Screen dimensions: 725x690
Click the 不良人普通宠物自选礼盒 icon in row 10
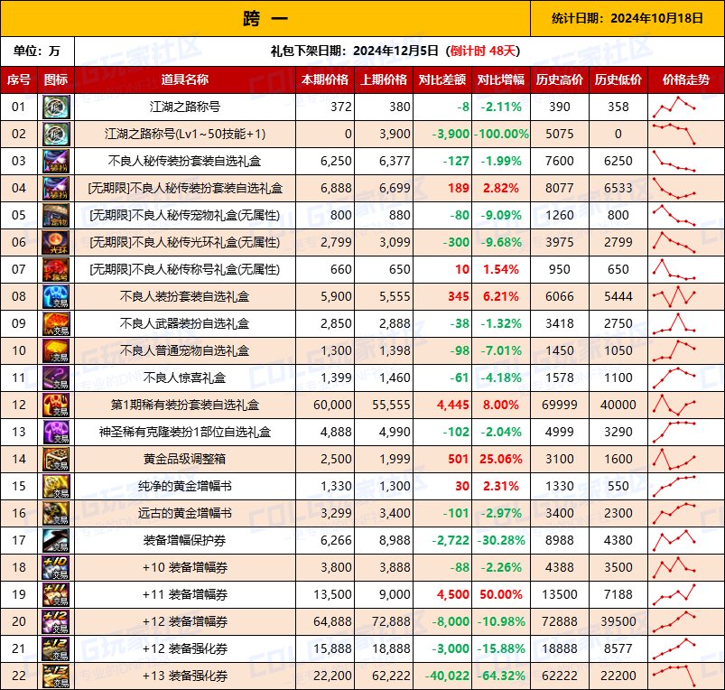56,350
